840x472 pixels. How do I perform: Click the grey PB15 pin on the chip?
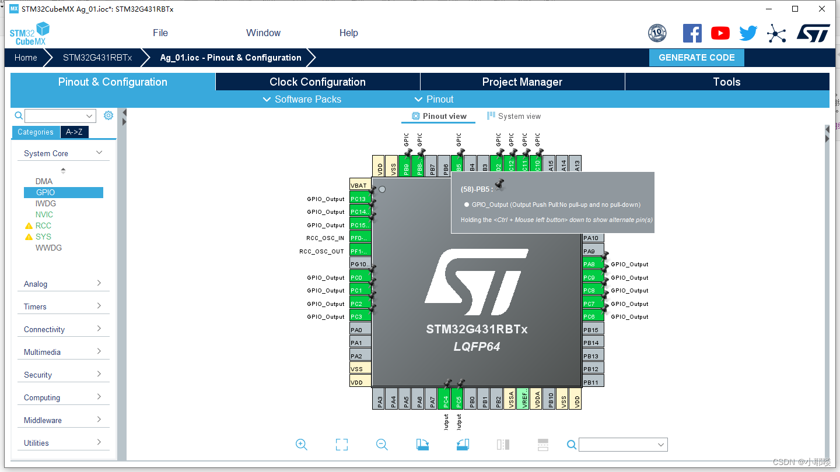593,330
